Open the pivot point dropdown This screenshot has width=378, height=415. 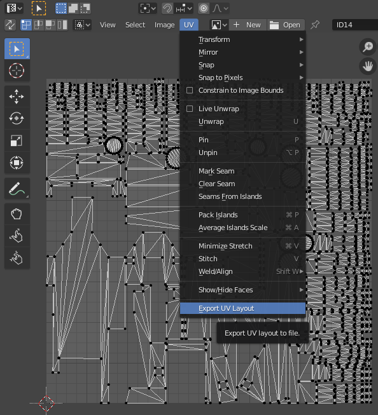point(148,8)
